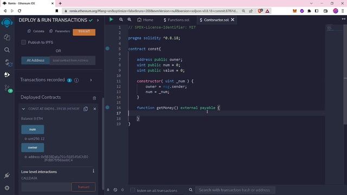Copy the Calldata to clipboard

29,31
